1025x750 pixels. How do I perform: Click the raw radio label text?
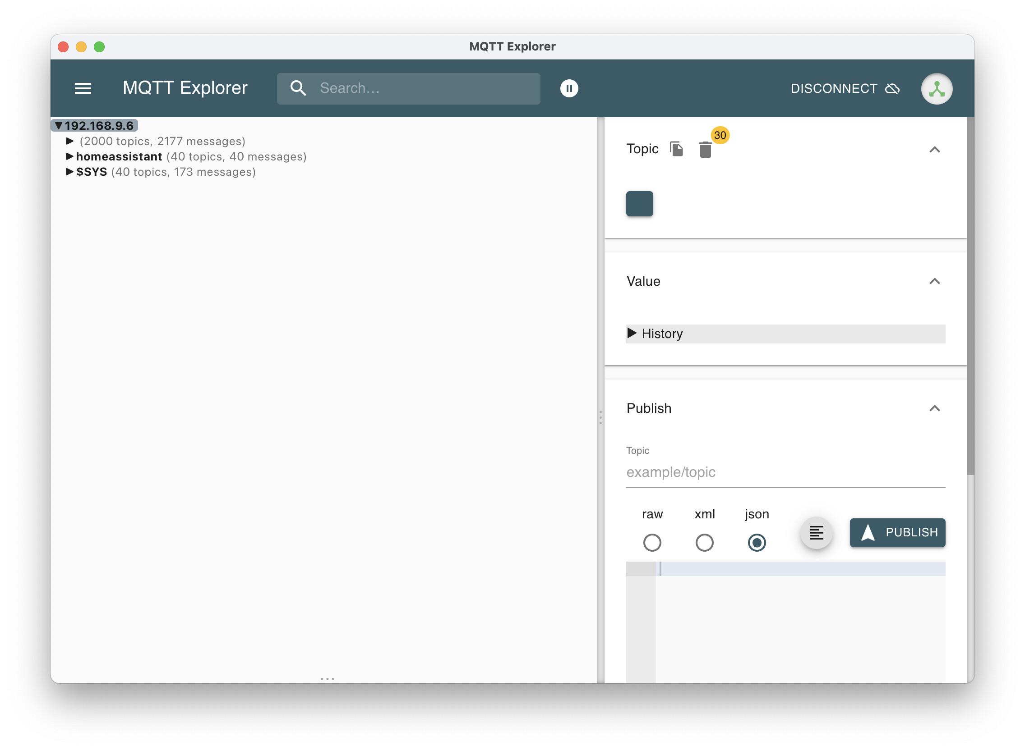[652, 514]
